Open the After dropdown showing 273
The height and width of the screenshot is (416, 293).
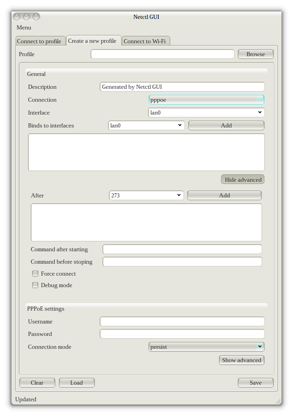tap(146, 196)
